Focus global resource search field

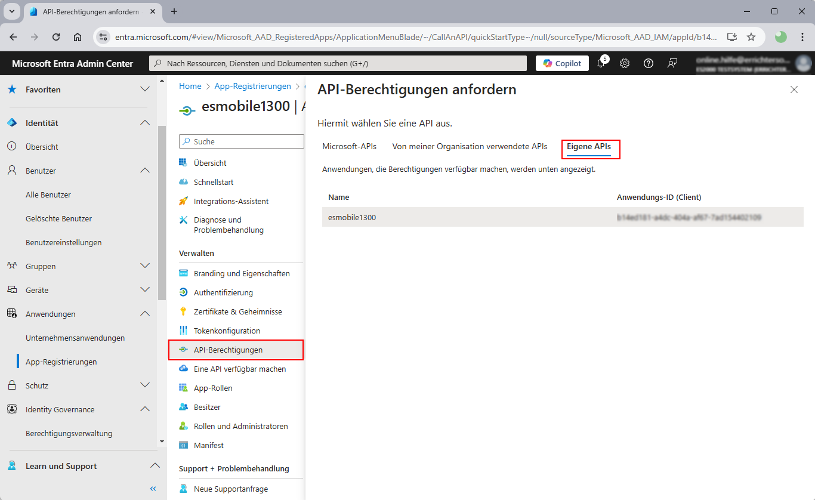click(x=338, y=63)
